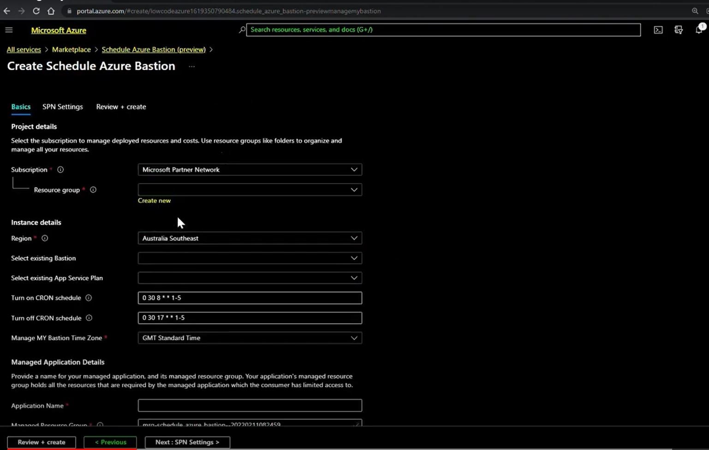Open the ellipsis menu beside page title
Image resolution: width=709 pixels, height=450 pixels.
tap(192, 66)
